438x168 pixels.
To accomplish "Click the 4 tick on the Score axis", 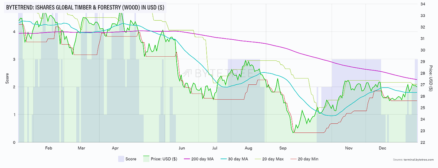I will pos(14,32).
